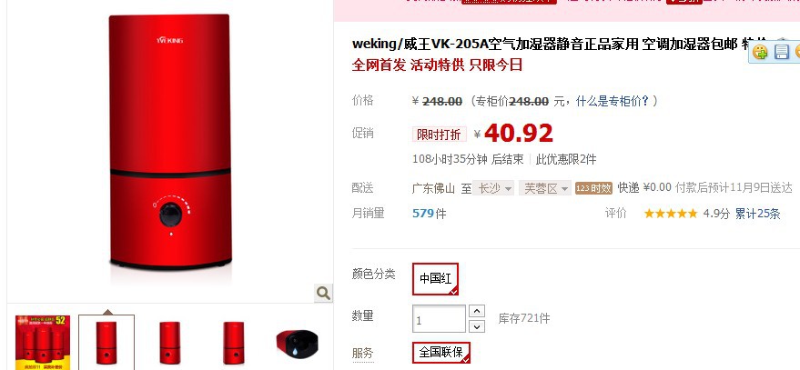
Task: Click the 579 monthly sales count
Action: click(423, 213)
